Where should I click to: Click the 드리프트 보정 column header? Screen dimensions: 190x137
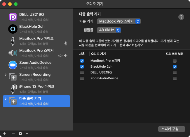click(175, 54)
